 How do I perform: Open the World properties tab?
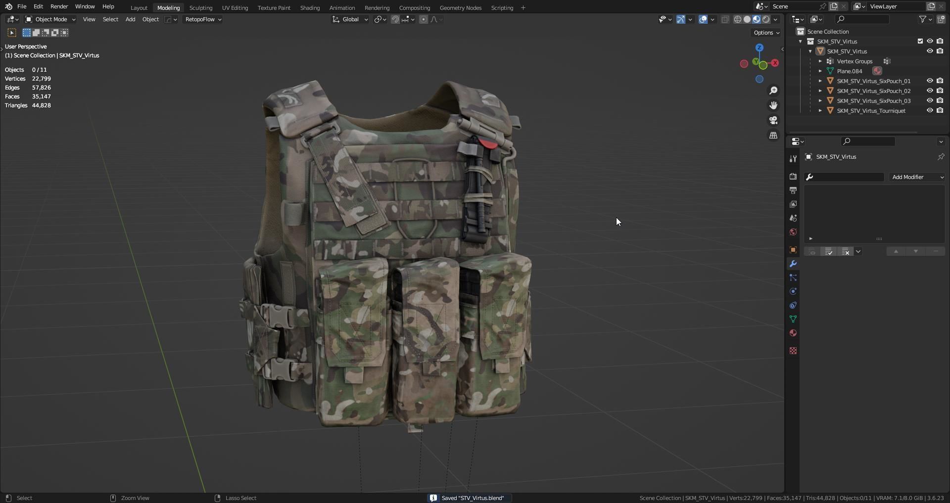793,232
